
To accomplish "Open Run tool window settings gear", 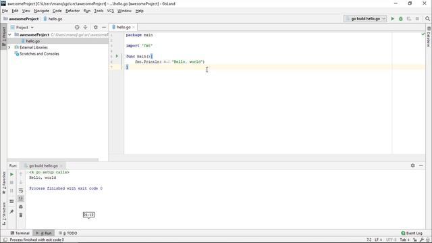I will (412, 165).
